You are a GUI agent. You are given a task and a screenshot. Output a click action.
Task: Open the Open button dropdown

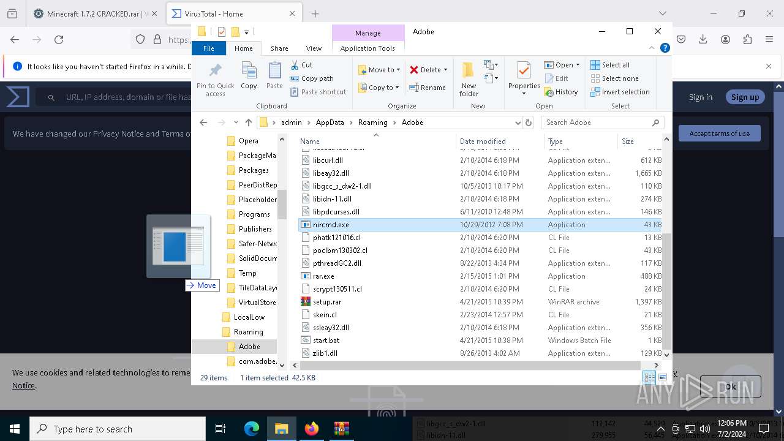[578, 65]
